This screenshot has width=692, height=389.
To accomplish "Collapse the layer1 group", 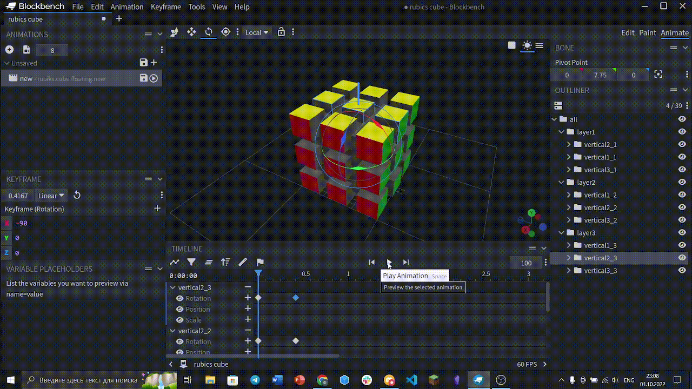I will pos(562,132).
